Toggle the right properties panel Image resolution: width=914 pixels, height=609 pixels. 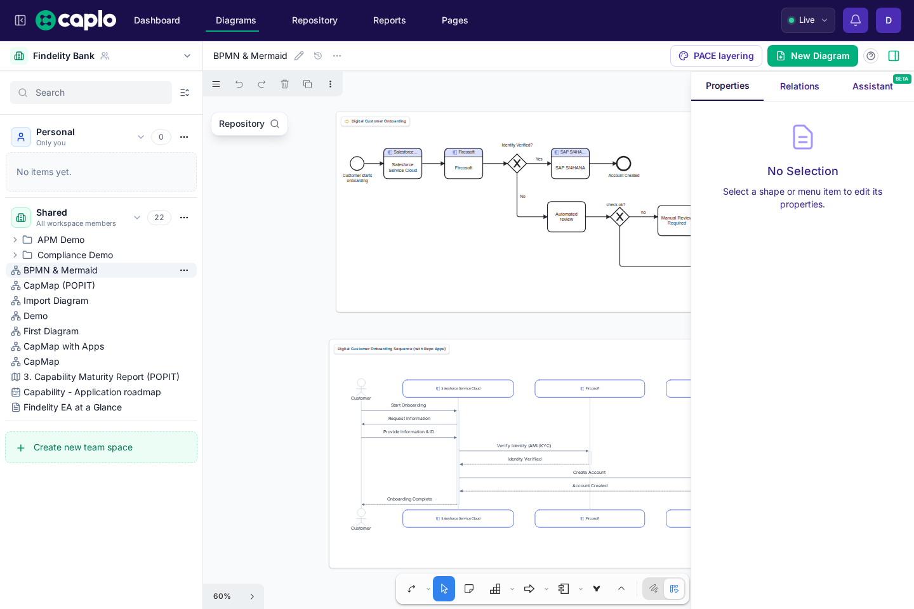click(x=894, y=56)
